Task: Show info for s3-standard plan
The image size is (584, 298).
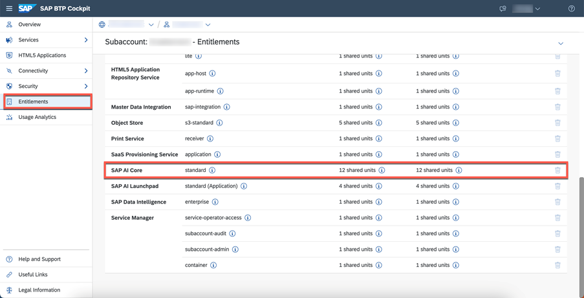Action: click(219, 123)
